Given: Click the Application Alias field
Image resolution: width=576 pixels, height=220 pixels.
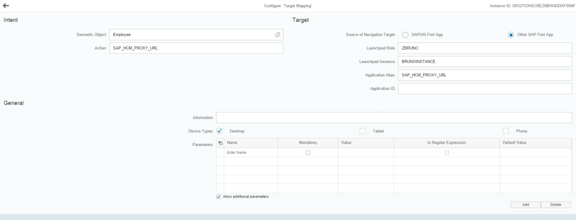Looking at the screenshot, I should 484,75.
